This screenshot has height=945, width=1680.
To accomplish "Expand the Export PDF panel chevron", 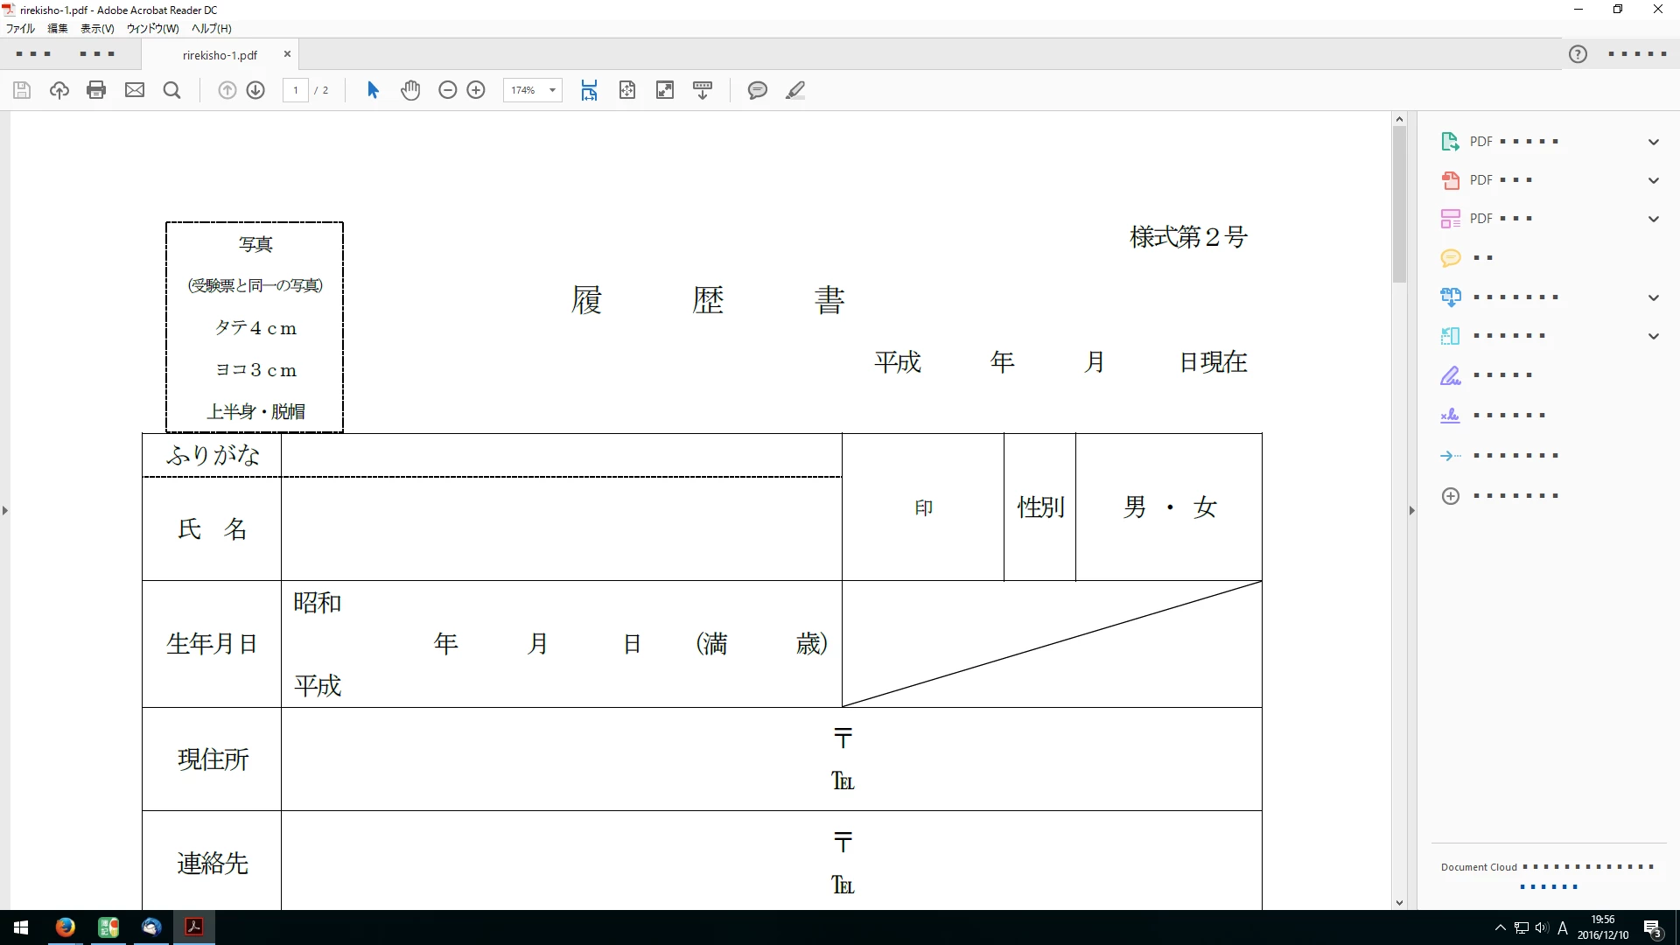I will 1653,142.
